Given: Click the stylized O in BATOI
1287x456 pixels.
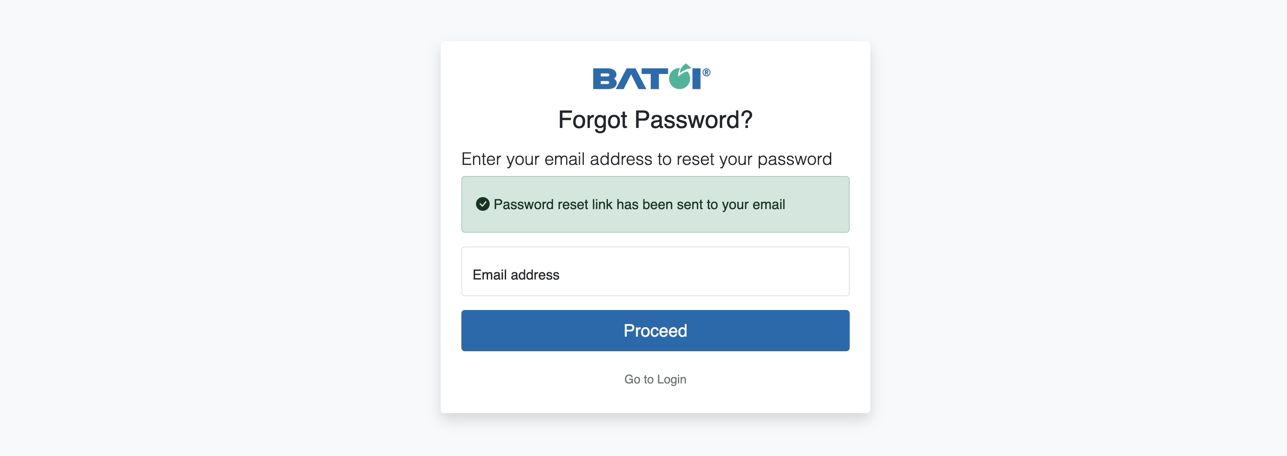Looking at the screenshot, I should click(x=681, y=80).
